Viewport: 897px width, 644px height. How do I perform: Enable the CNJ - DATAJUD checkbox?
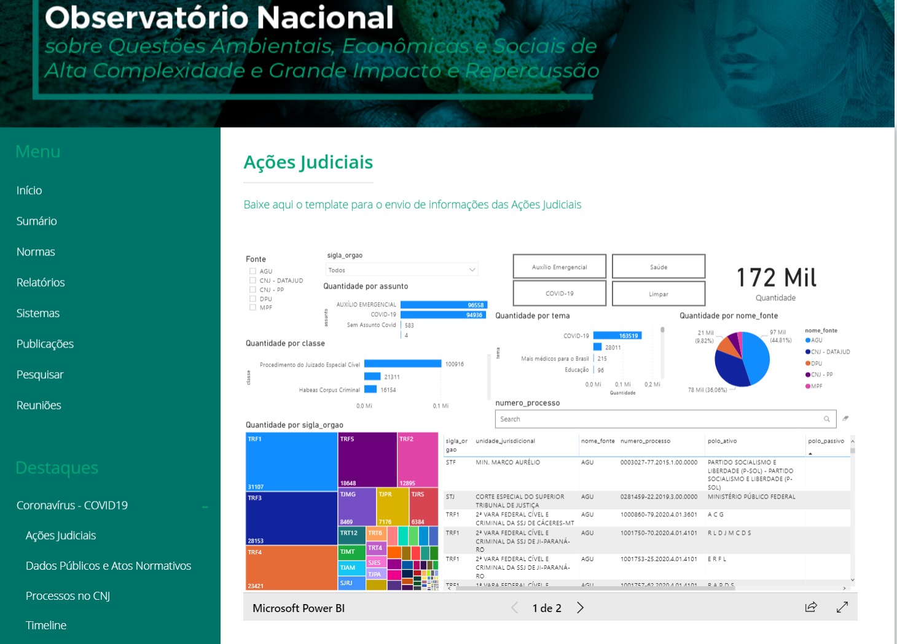tap(253, 280)
